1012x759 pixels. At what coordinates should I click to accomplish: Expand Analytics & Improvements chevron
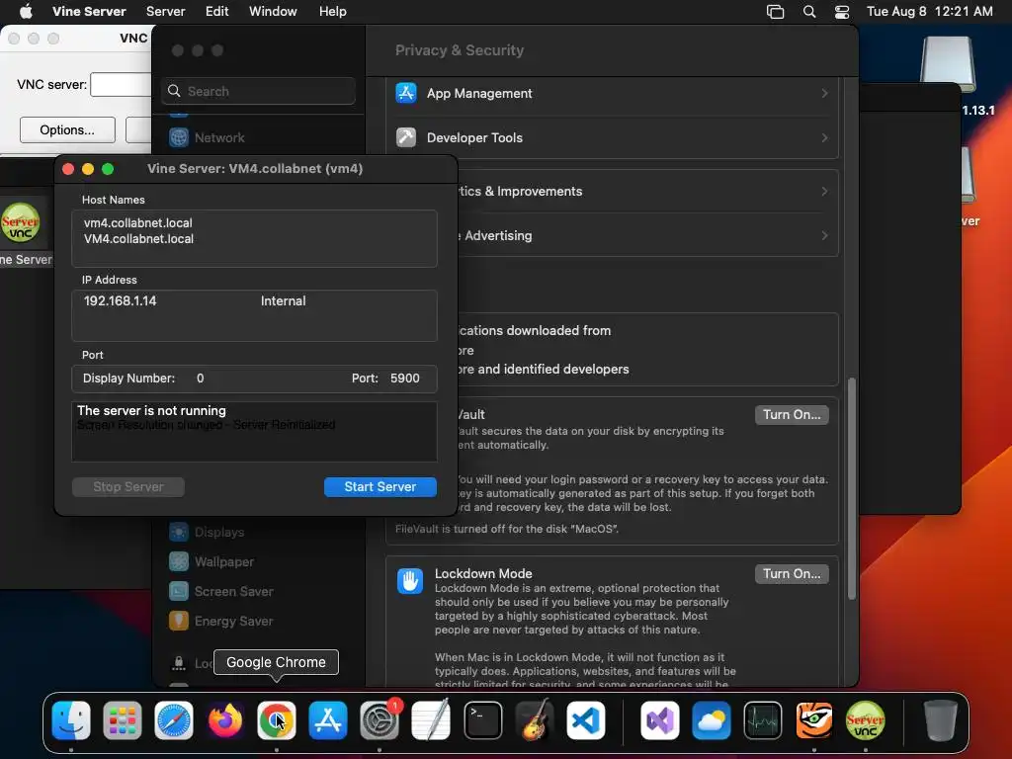(824, 191)
